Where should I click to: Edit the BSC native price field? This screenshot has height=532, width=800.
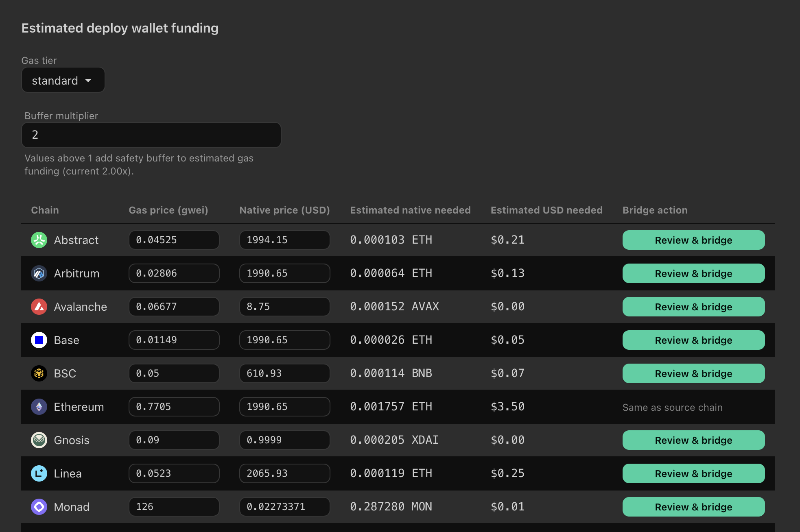pyautogui.click(x=284, y=373)
